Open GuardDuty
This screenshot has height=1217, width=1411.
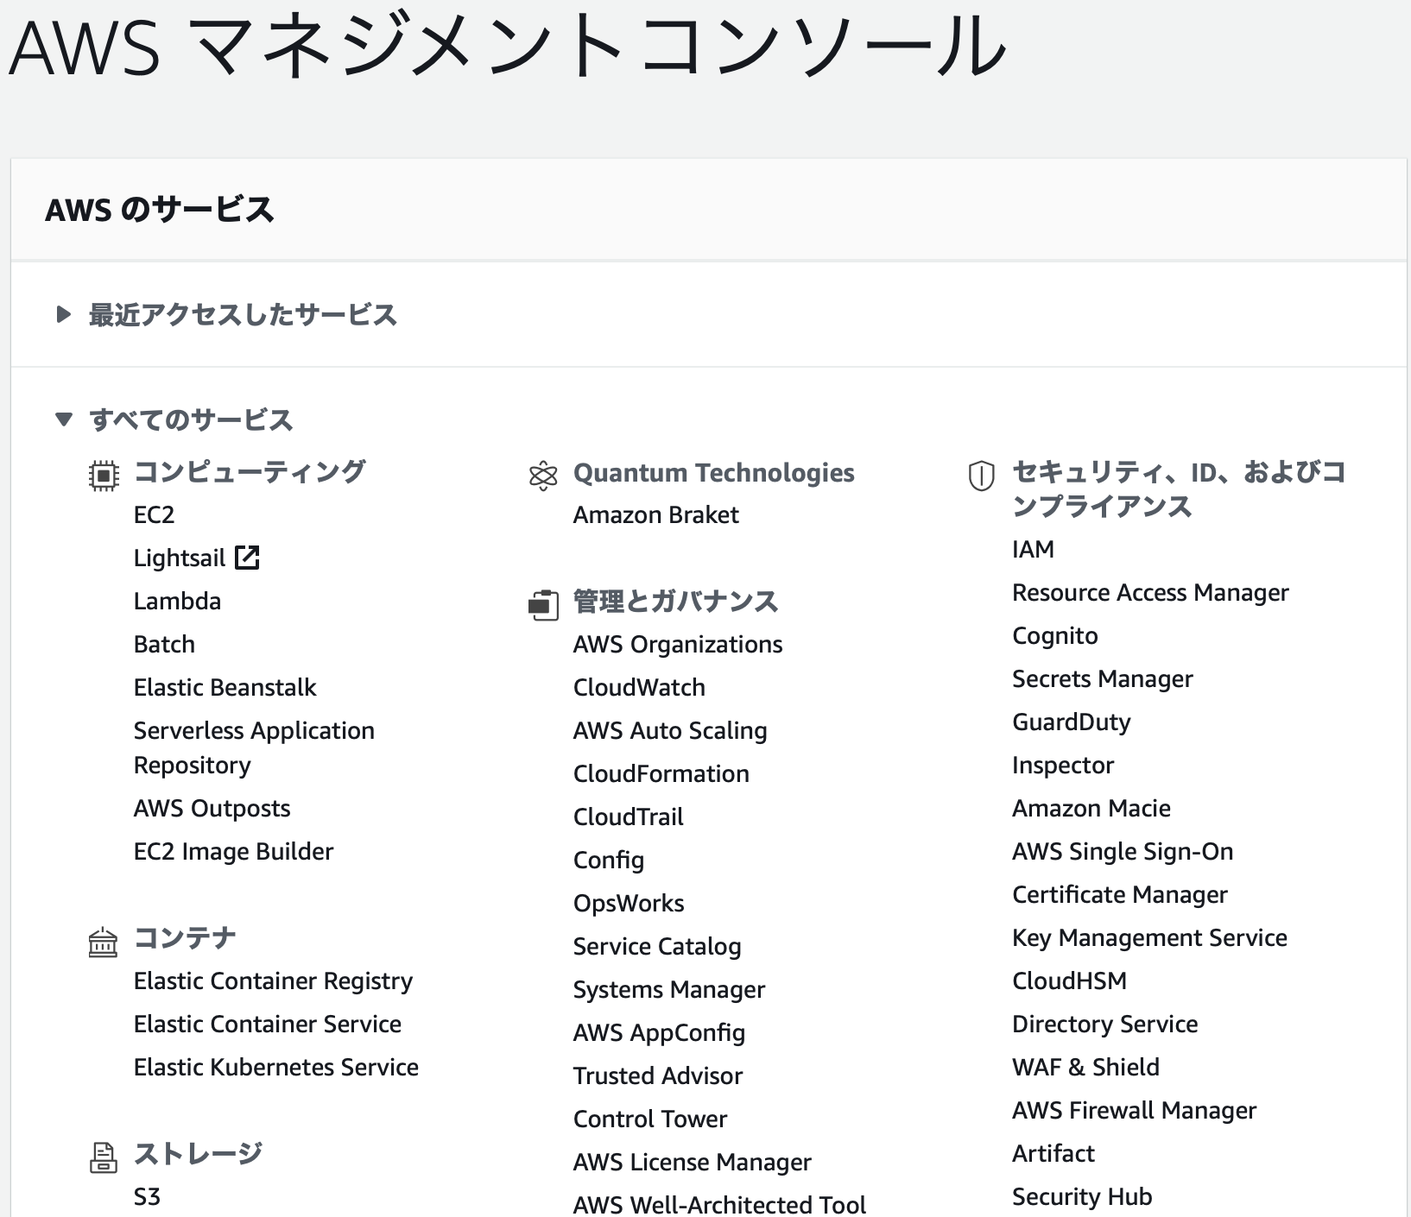click(x=1071, y=722)
